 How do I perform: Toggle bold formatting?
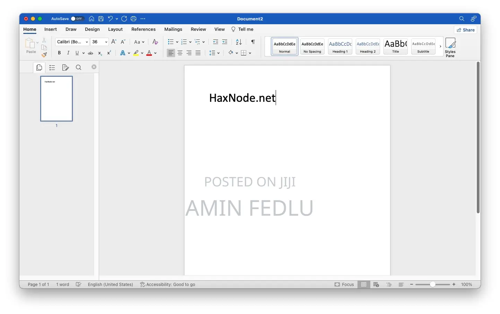[x=59, y=53]
